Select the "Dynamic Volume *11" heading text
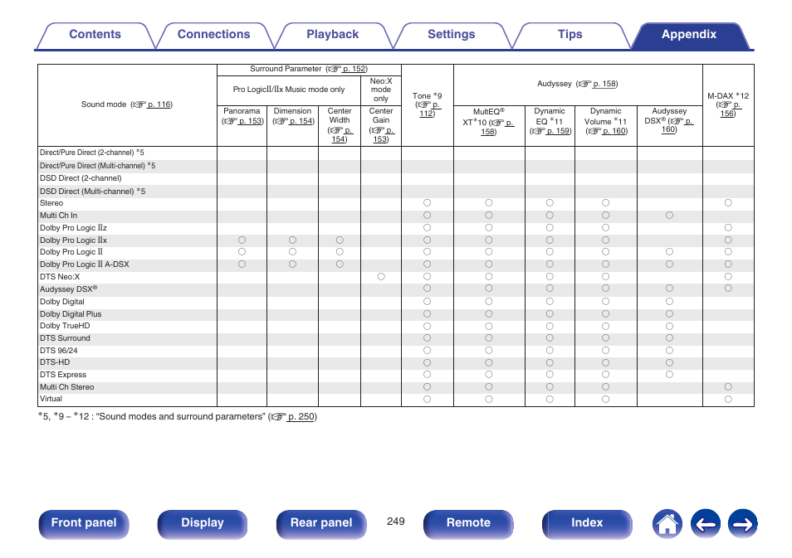792x558 pixels. (x=605, y=117)
